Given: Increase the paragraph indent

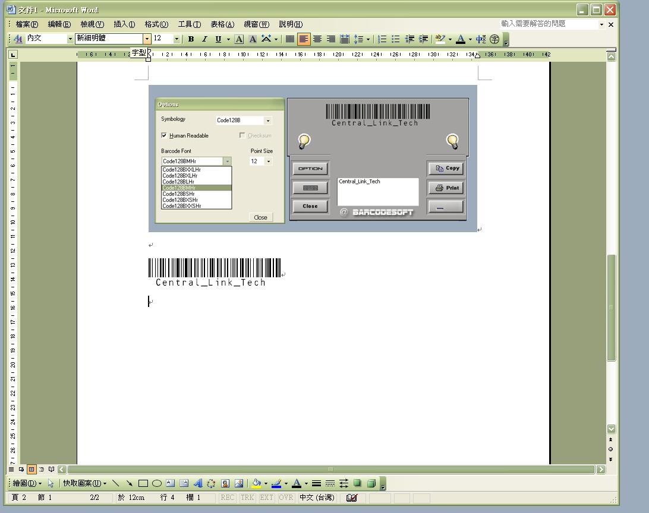Looking at the screenshot, I should (423, 39).
